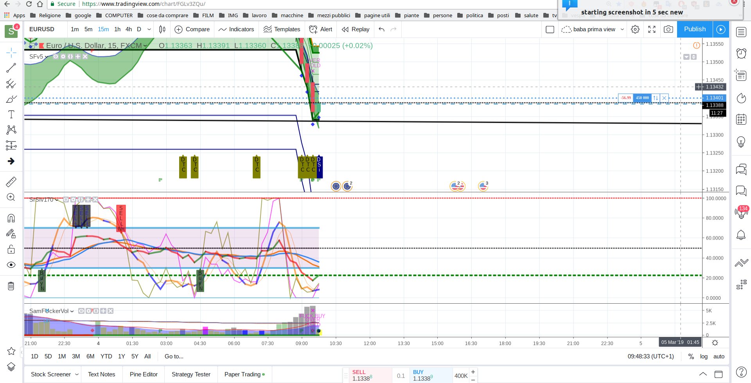Toggle fullscreen mode
Image resolution: width=751 pixels, height=383 pixels.
click(652, 29)
